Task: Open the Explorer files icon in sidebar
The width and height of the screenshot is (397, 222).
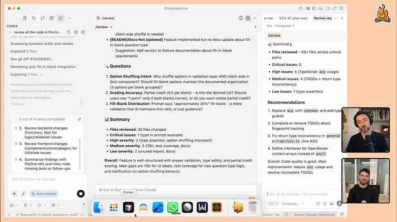Action: (24, 18)
